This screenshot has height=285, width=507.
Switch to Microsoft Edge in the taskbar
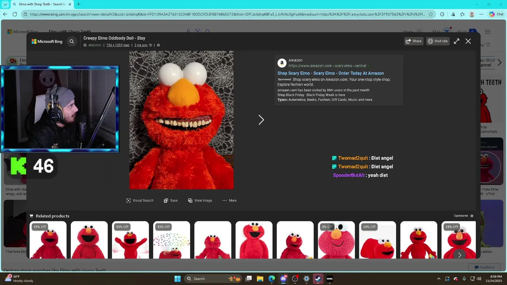272,279
